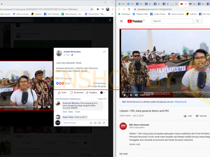
Task: Go back in the YouTube browser window
Action: (119, 9)
